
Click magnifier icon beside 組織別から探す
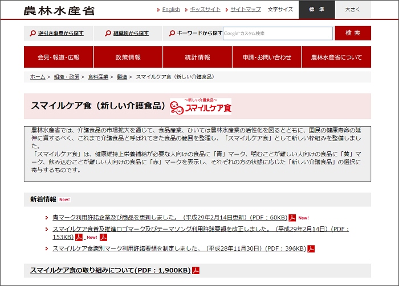(108, 33)
